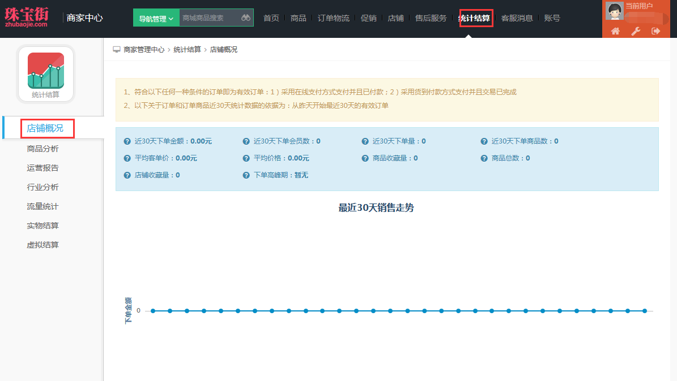Open 流量统计 in the sidebar
Image resolution: width=677 pixels, height=381 pixels.
pyautogui.click(x=42, y=206)
